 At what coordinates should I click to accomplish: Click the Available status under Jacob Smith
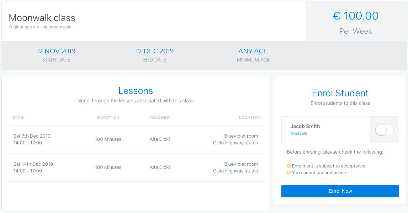point(299,133)
